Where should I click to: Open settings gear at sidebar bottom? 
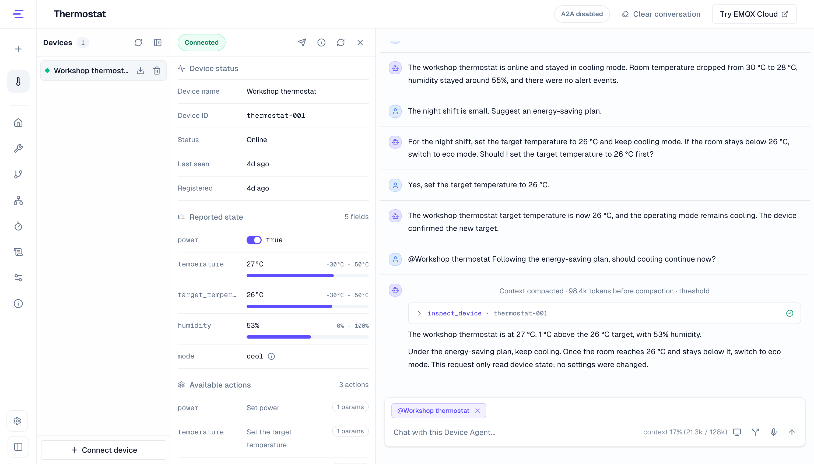[17, 421]
